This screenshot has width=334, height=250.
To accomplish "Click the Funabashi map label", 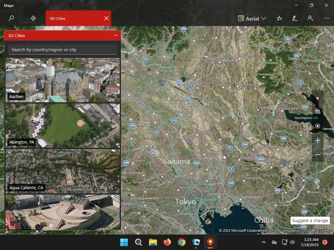I will [251, 197].
